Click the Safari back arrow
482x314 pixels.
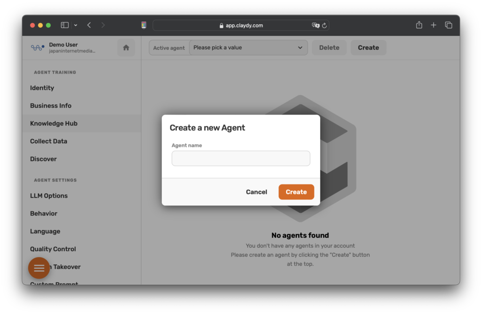(89, 25)
